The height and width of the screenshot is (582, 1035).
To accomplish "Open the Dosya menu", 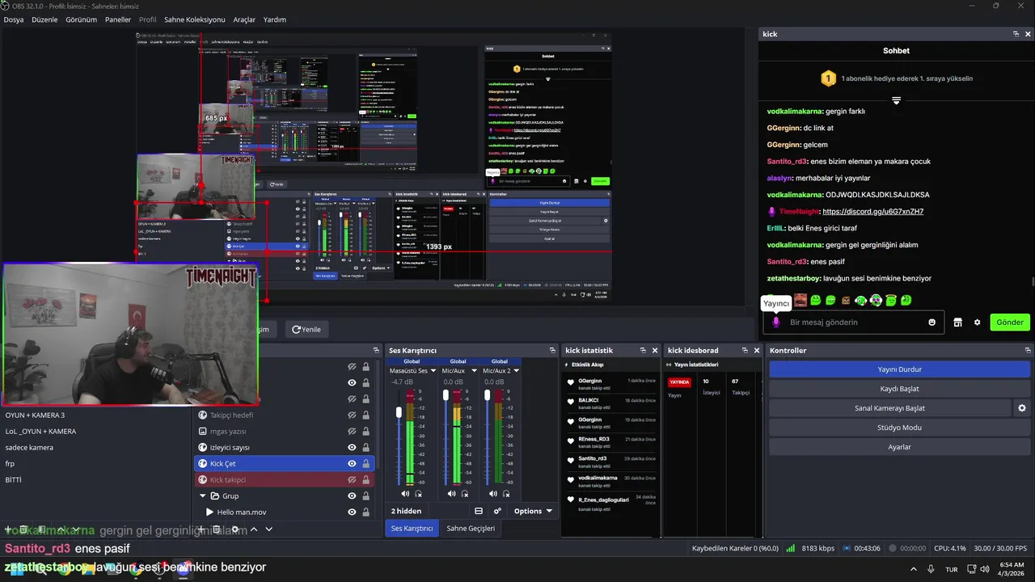I will click(14, 19).
